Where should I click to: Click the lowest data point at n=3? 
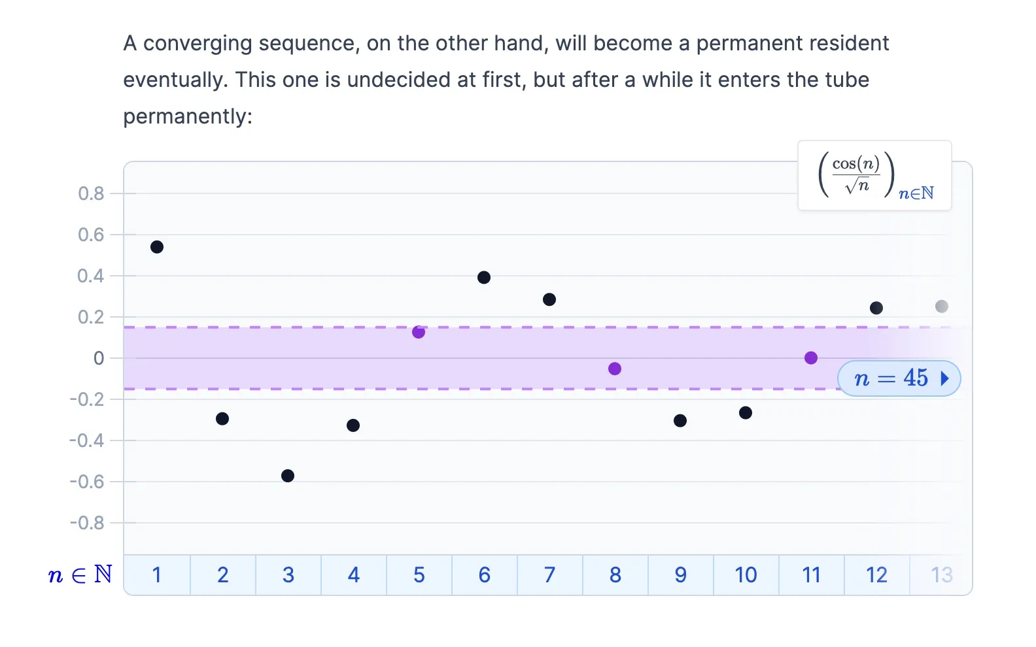pos(288,476)
